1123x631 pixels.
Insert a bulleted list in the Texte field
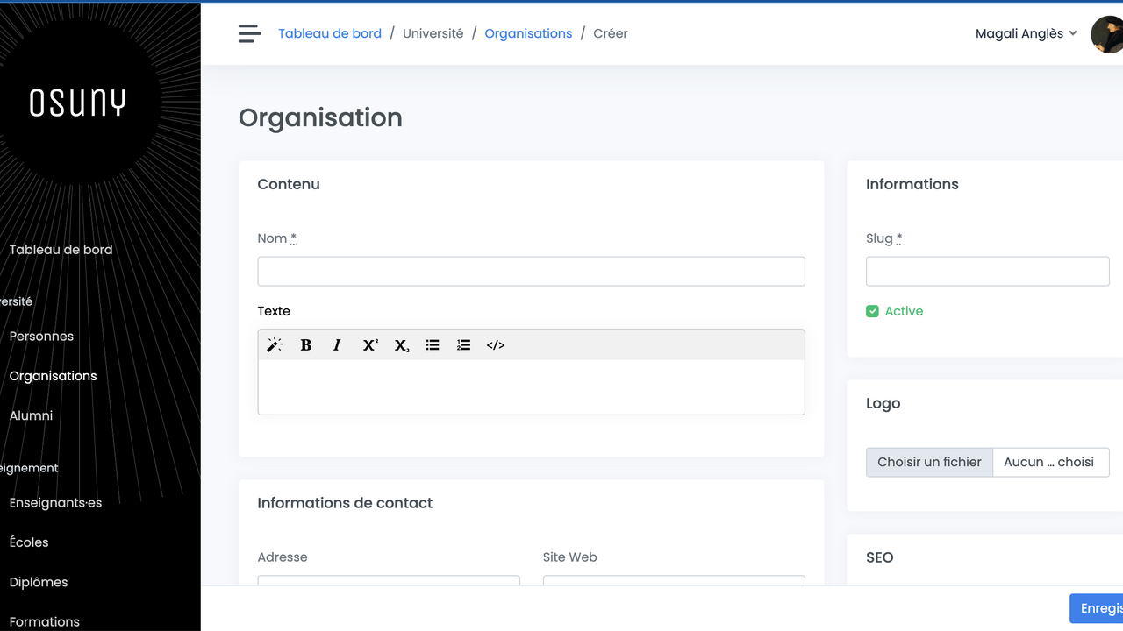433,344
